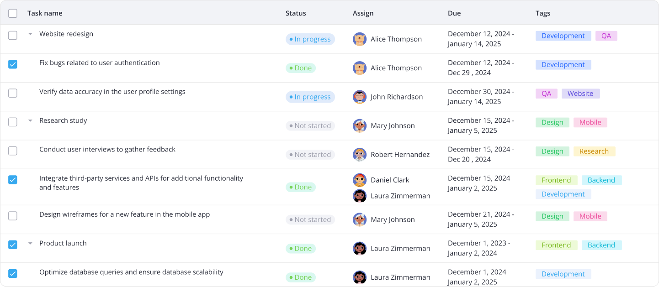Uncheck the Fix bugs related to authentication task

tap(13, 64)
